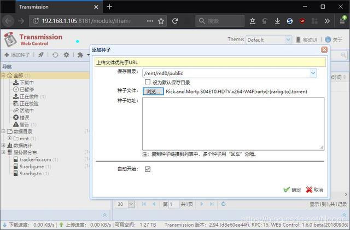Close the 添加种子 dialog with X
Screen dimensions: 350x230
point(324,50)
